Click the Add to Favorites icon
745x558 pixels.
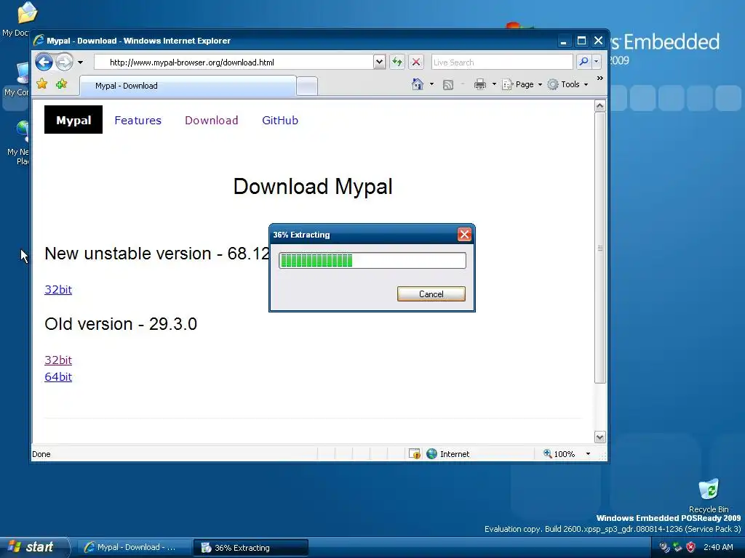61,84
